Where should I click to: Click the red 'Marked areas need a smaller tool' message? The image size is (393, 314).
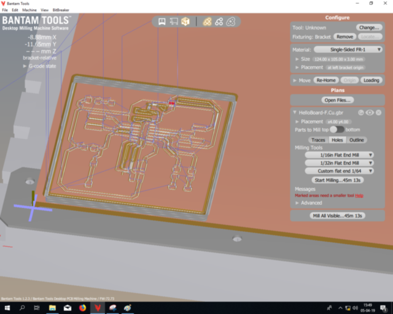pos(324,196)
